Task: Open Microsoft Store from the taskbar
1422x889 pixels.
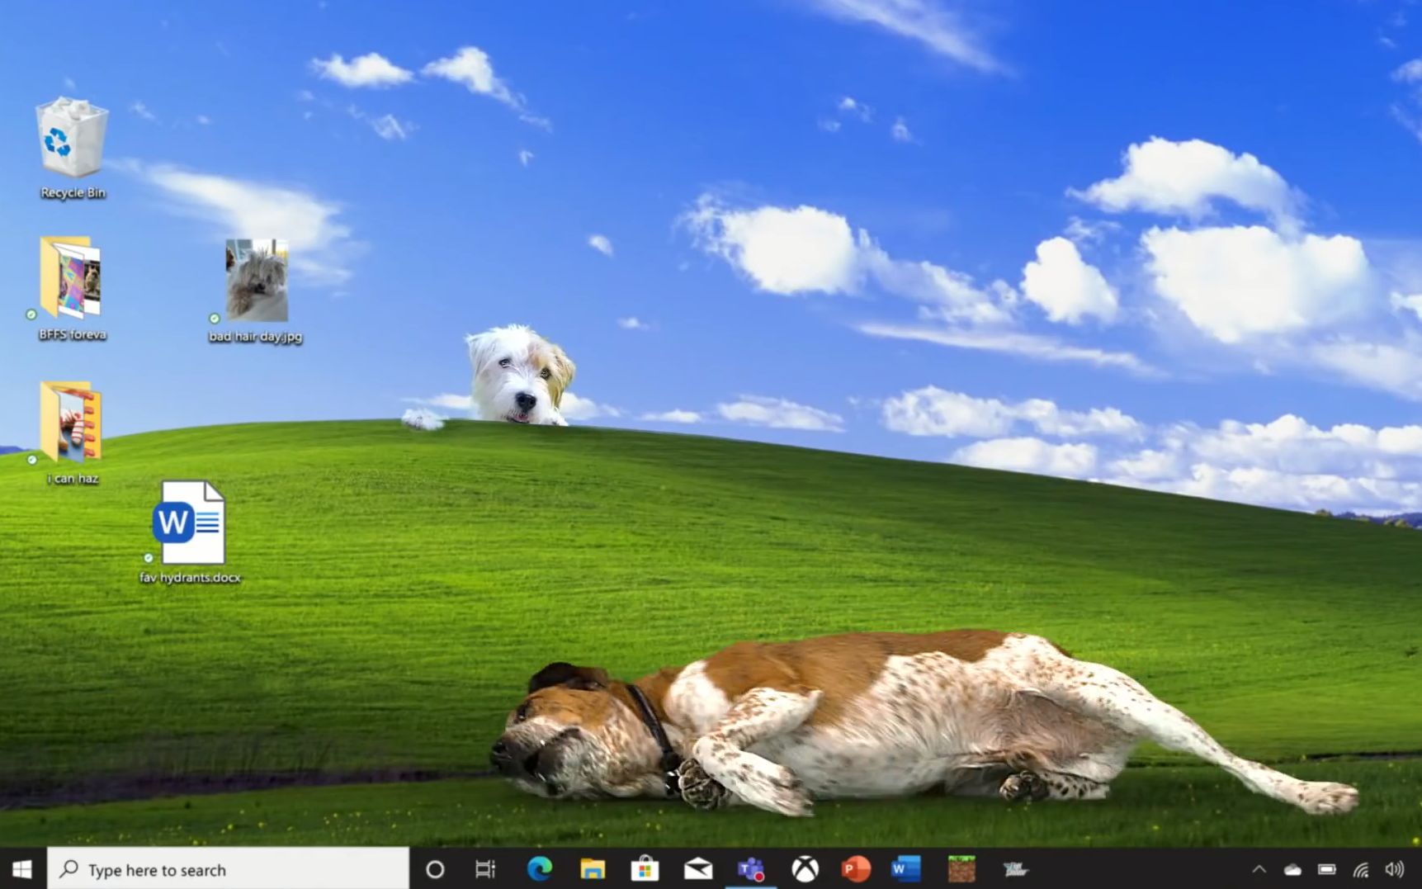Action: (645, 869)
